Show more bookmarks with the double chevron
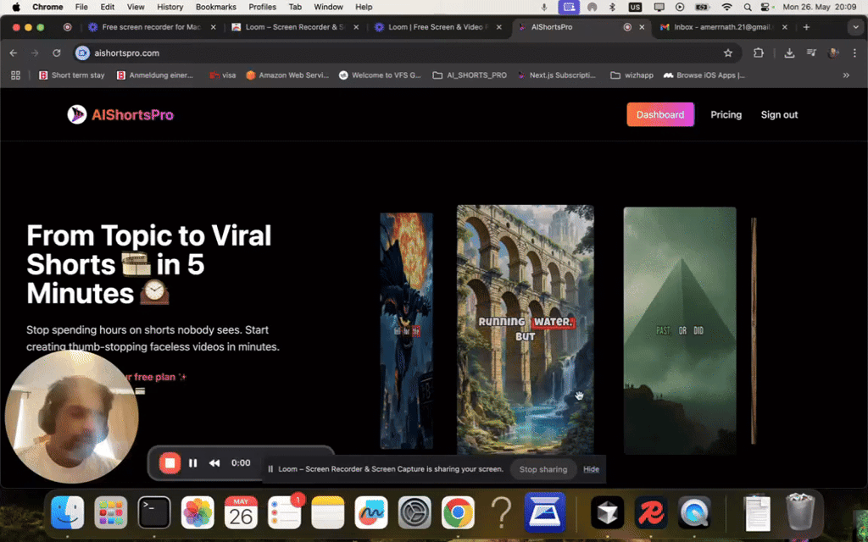 (846, 75)
